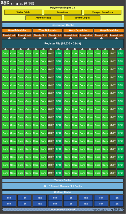
Task: Click the Texture Cache bar
Action: coord(63,180)
